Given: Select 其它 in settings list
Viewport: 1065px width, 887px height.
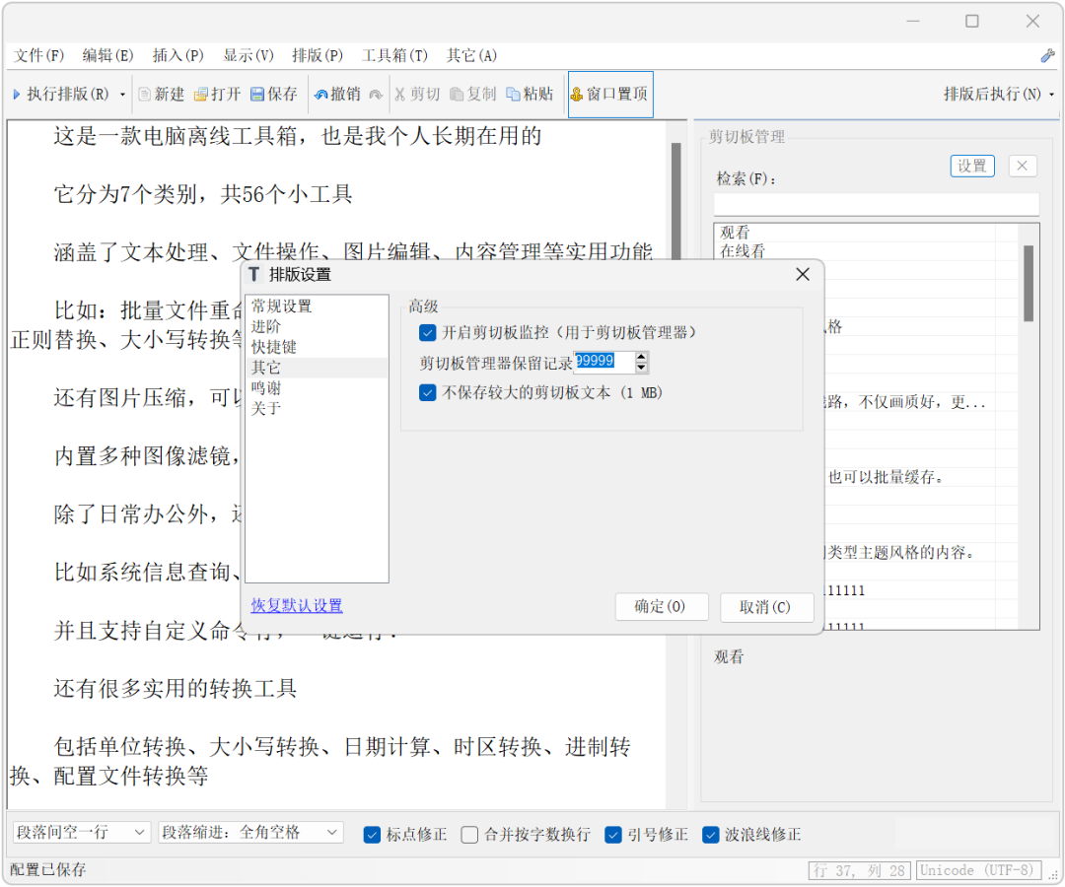Looking at the screenshot, I should (317, 368).
